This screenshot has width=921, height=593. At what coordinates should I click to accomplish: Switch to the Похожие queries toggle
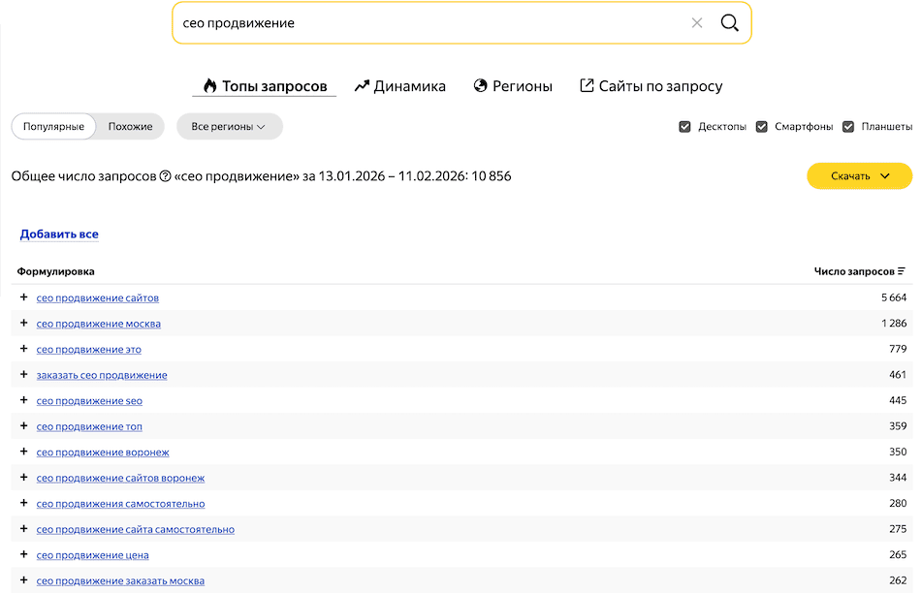point(130,127)
